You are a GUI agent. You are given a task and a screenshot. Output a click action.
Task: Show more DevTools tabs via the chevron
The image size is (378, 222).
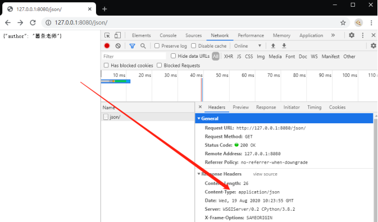[x=333, y=35]
